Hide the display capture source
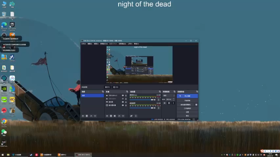This screenshot has height=157, width=280. [x=123, y=105]
